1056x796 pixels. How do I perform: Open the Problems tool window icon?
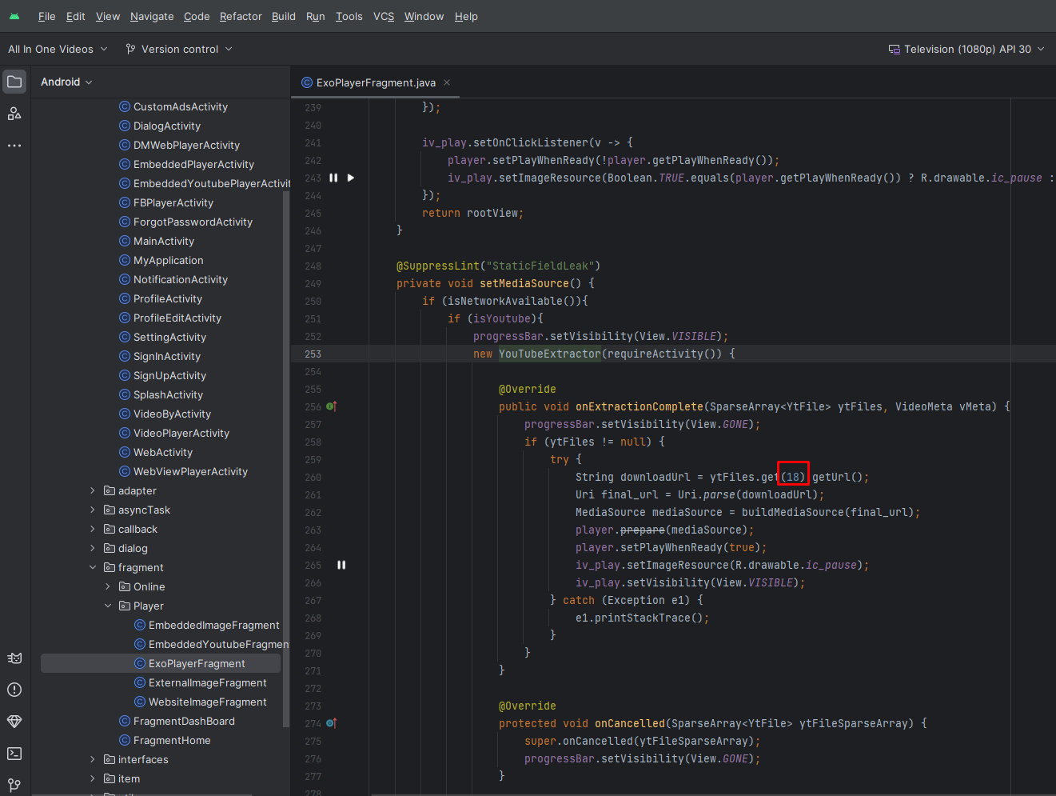(14, 690)
